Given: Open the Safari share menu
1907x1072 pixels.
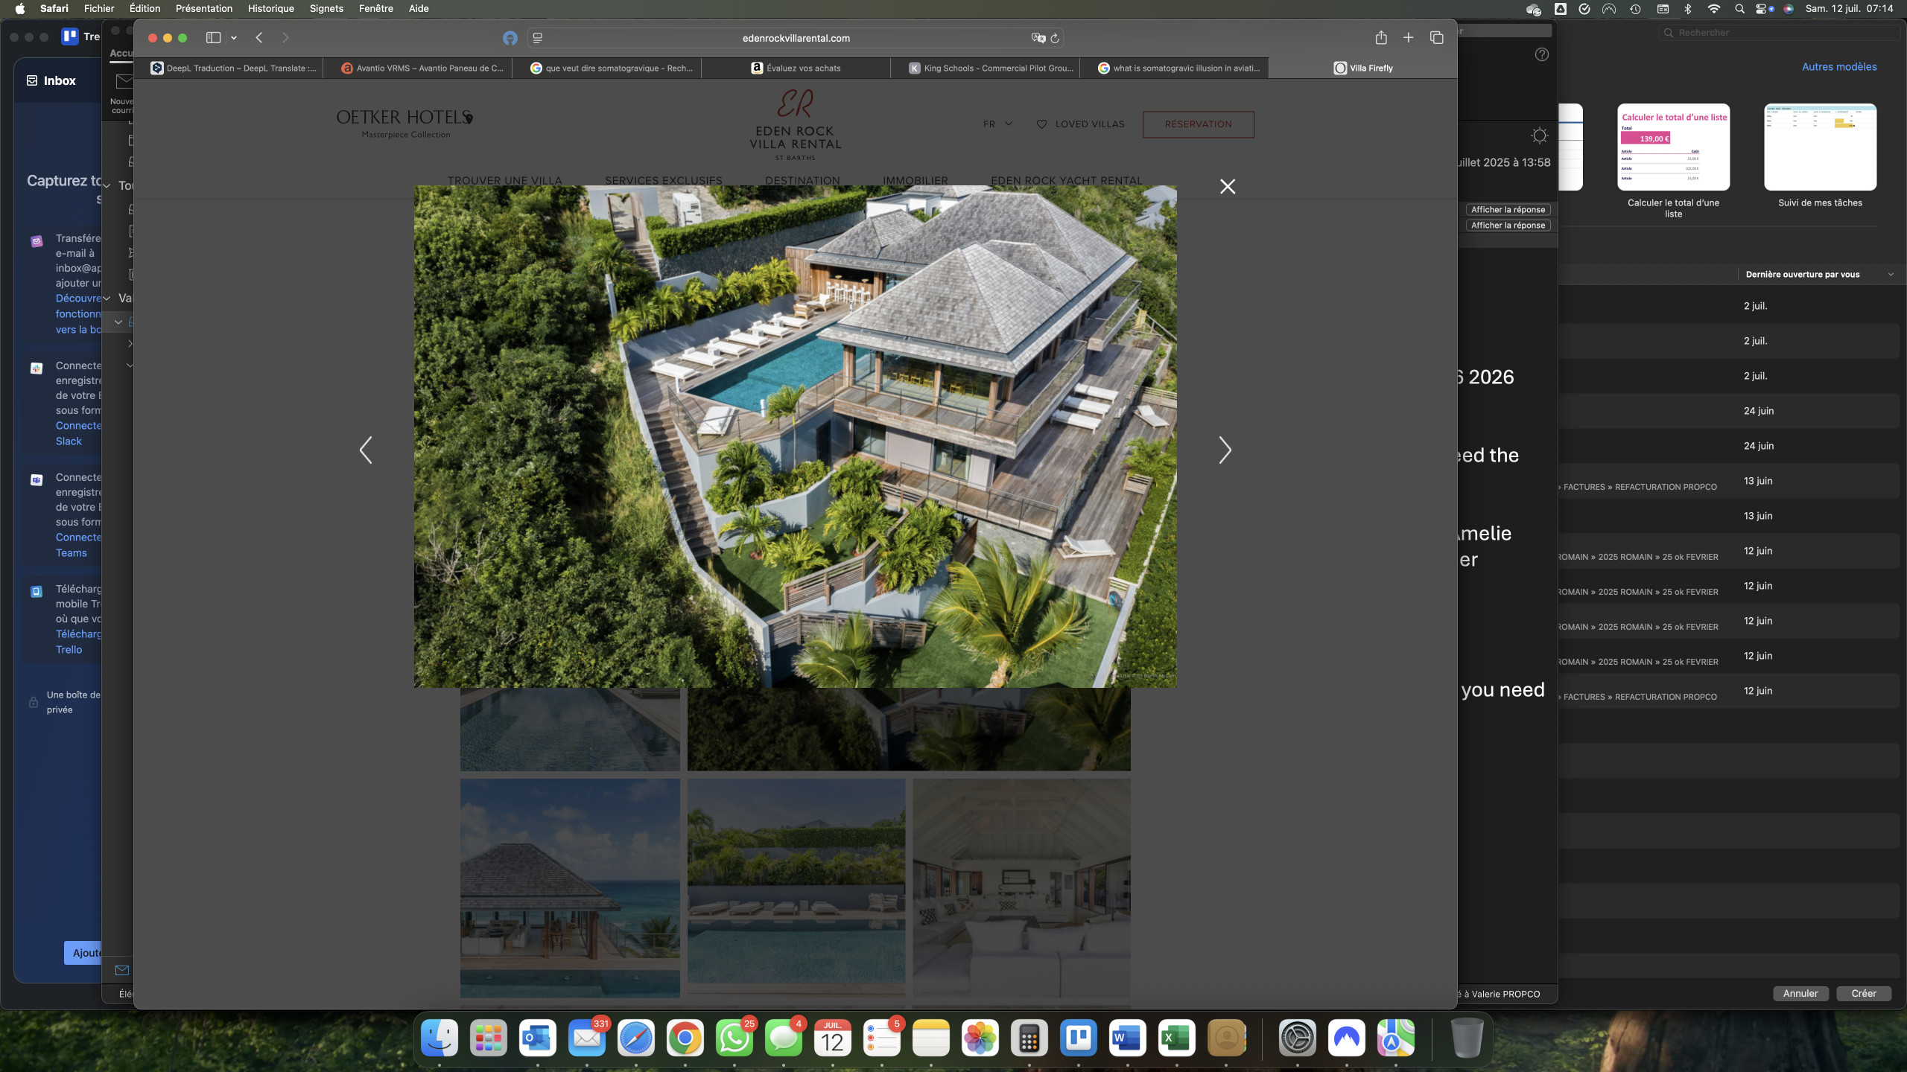Looking at the screenshot, I should [1381, 38].
